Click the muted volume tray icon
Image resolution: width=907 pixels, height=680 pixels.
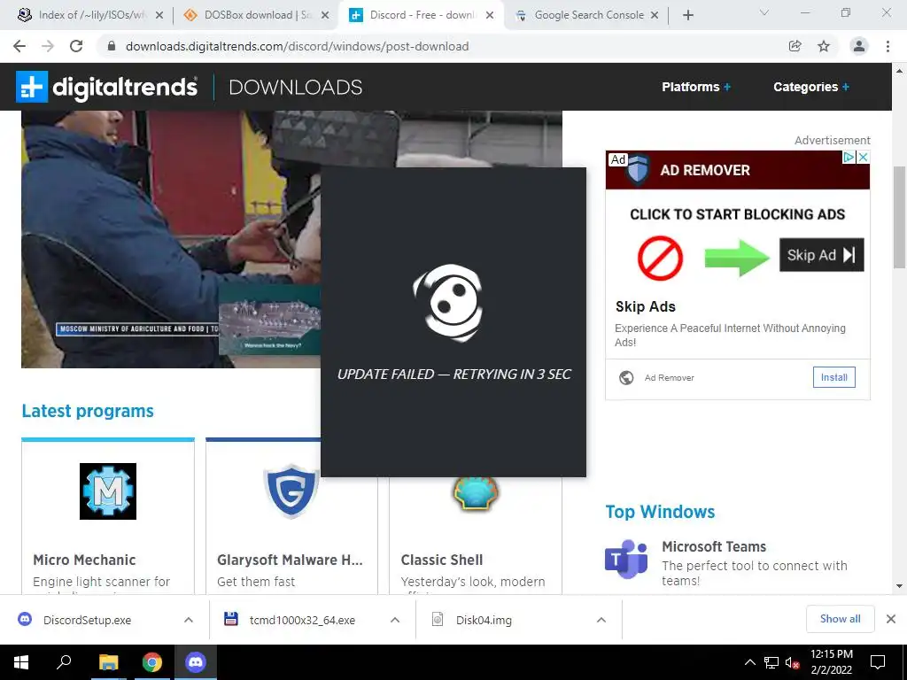pos(792,662)
